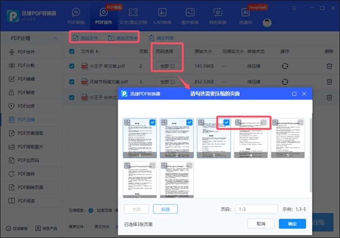Click 取消 to cancel the dialog

coord(261,223)
